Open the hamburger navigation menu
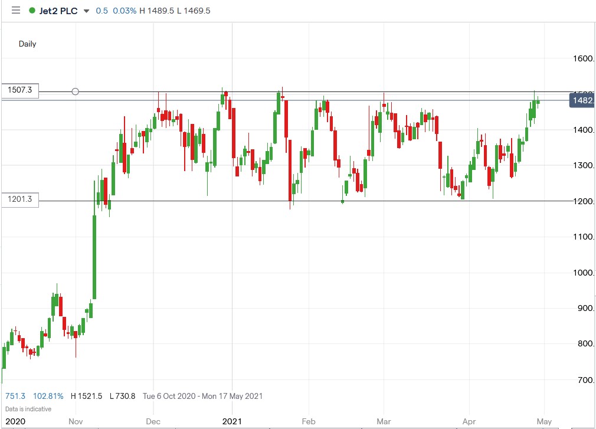The height and width of the screenshot is (429, 596). [x=15, y=10]
